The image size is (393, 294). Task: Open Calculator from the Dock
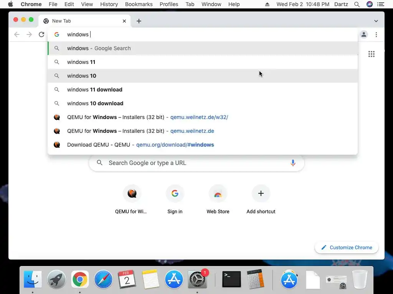pos(255,279)
